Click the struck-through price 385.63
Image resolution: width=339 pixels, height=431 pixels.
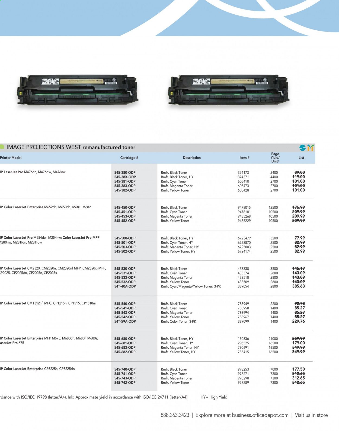(298, 286)
